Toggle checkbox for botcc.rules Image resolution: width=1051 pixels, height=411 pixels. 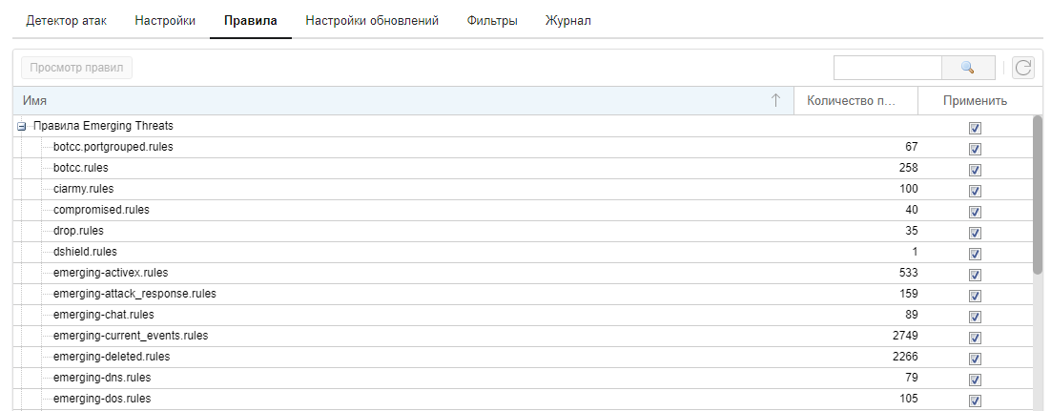click(x=975, y=170)
